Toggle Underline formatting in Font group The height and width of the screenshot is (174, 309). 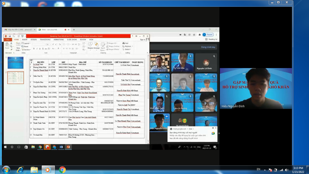[x=40, y=49]
